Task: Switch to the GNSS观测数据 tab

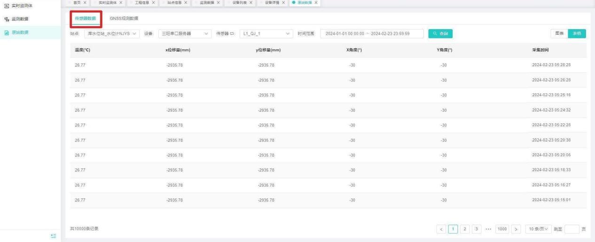Action: (x=124, y=18)
